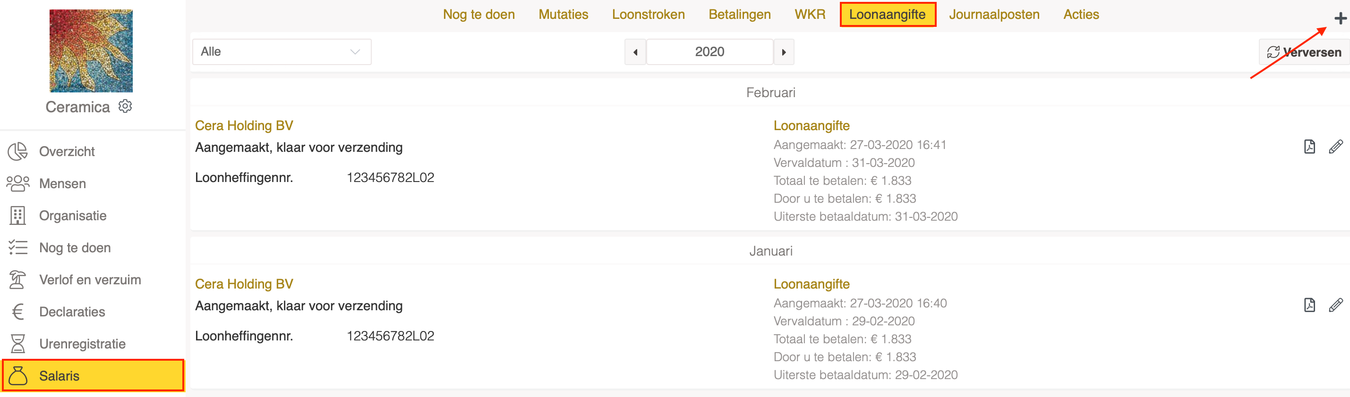Click the year field showing 2020
The width and height of the screenshot is (1350, 397).
(709, 52)
